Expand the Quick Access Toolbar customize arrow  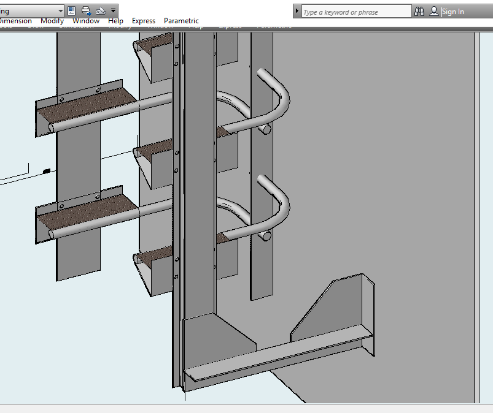[x=114, y=11]
